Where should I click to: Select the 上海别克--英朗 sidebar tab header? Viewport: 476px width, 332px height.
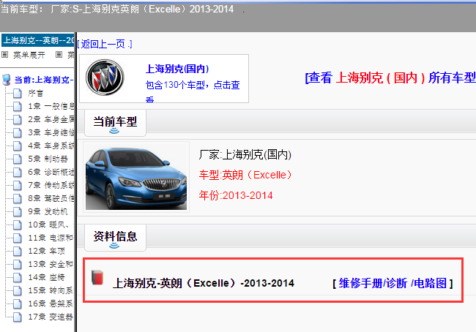coord(38,40)
